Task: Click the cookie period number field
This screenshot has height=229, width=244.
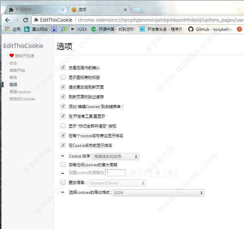Action: pyautogui.click(x=115, y=173)
